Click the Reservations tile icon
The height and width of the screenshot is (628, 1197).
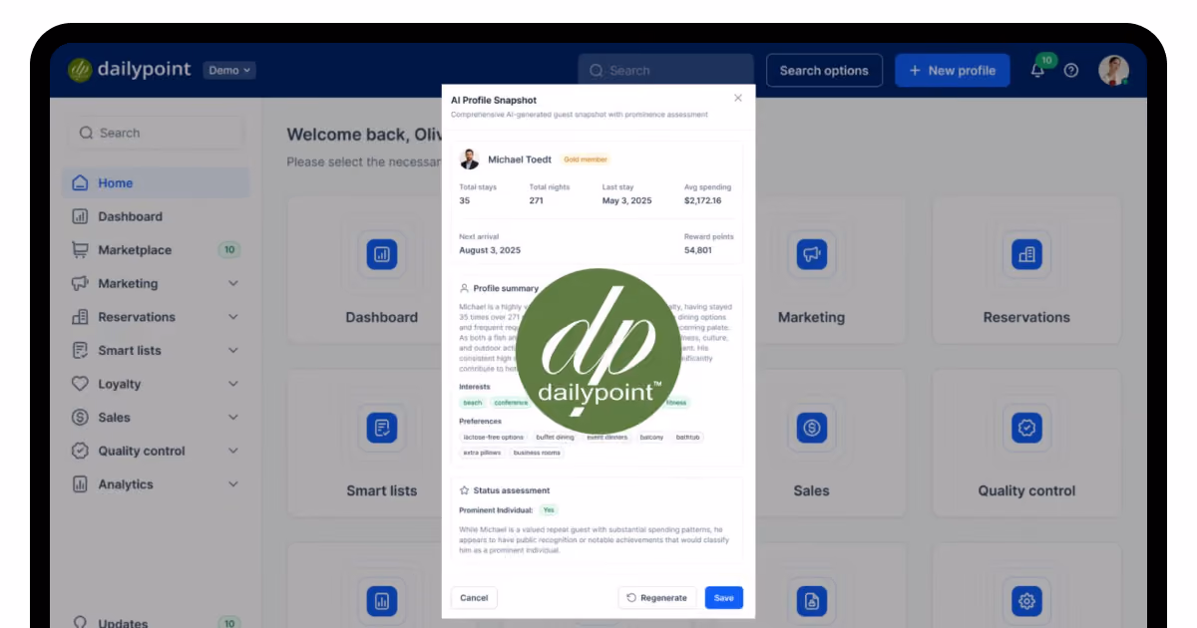point(1026,254)
